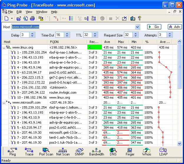Open the Bandwidth tool
Screen dimensions: 184x164
point(97,152)
